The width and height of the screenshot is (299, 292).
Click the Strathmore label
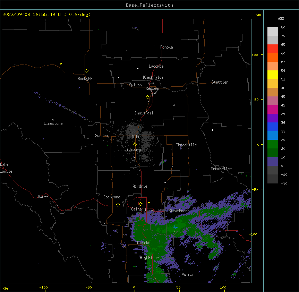(x=179, y=211)
